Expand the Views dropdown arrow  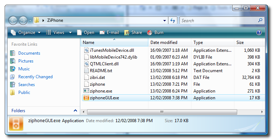(70, 32)
